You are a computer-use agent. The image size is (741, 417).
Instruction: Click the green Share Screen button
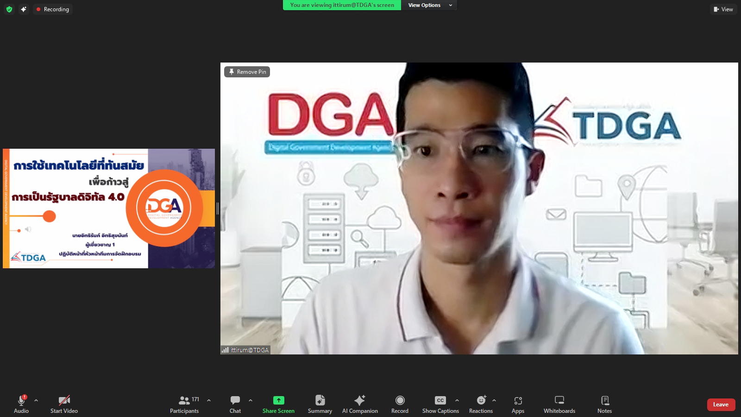[278, 404]
